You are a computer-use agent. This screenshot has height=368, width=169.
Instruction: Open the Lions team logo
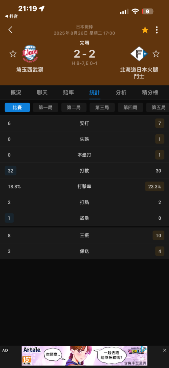tap(30, 54)
